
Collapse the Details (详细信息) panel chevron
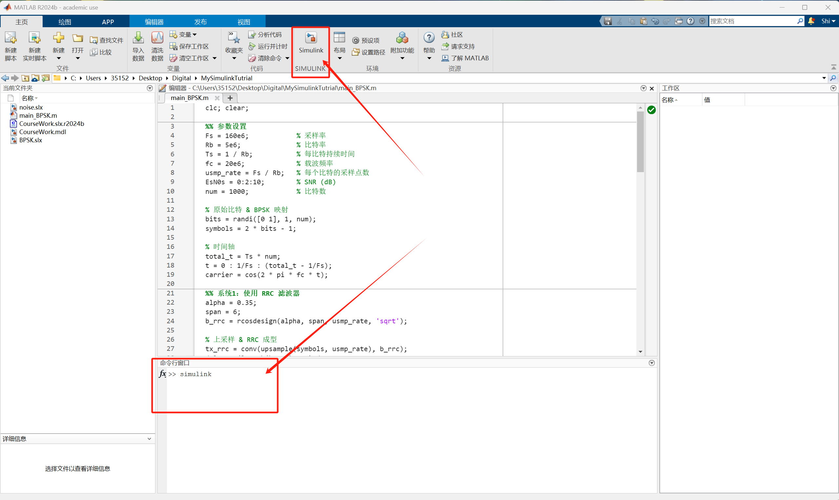(149, 439)
